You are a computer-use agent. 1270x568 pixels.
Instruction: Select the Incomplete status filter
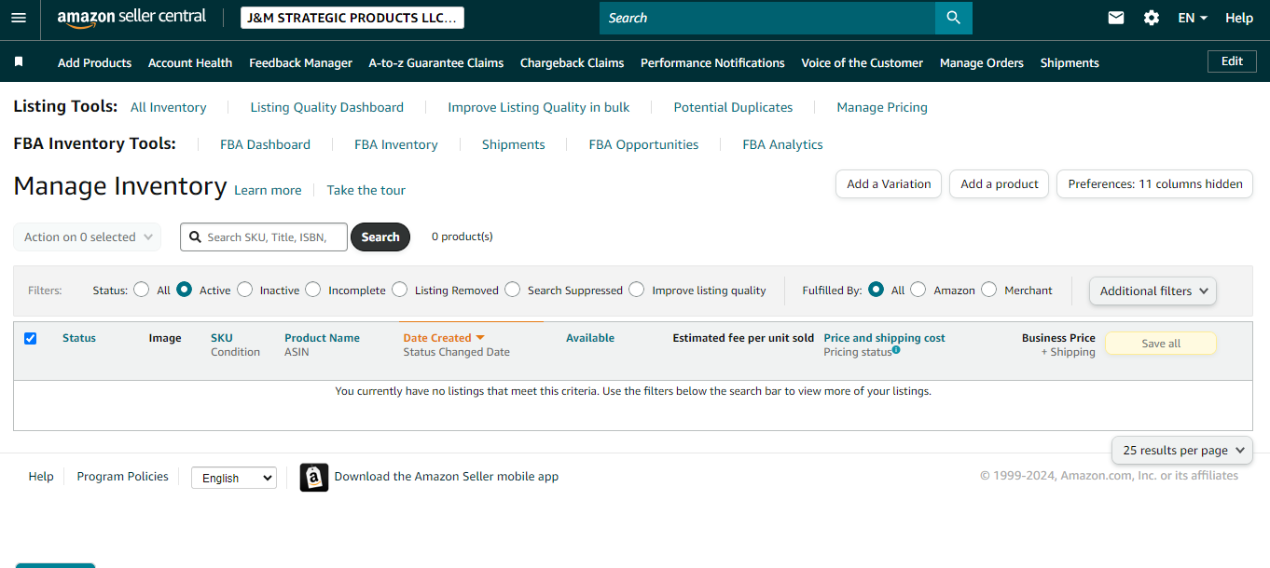pos(313,290)
